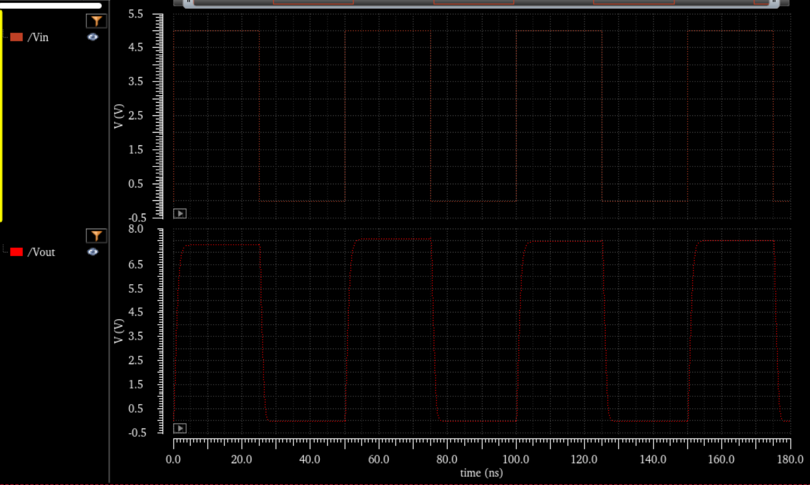Toggle visibility eye for /Vout trace
Screen dimensions: 810x485
pyautogui.click(x=93, y=252)
